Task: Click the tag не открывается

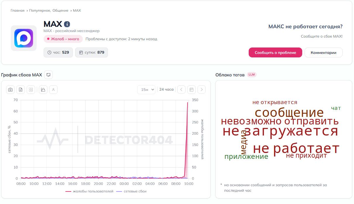Action: 275,102
